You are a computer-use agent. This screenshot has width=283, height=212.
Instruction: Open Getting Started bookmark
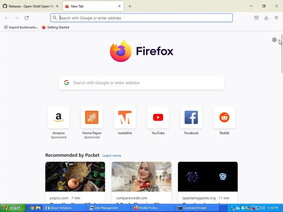coord(55,27)
